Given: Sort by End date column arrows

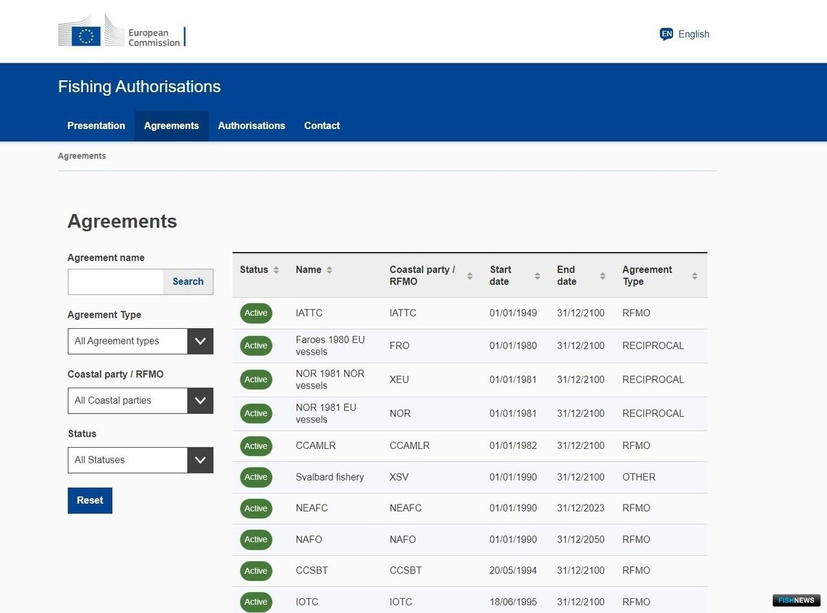Looking at the screenshot, I should point(602,276).
